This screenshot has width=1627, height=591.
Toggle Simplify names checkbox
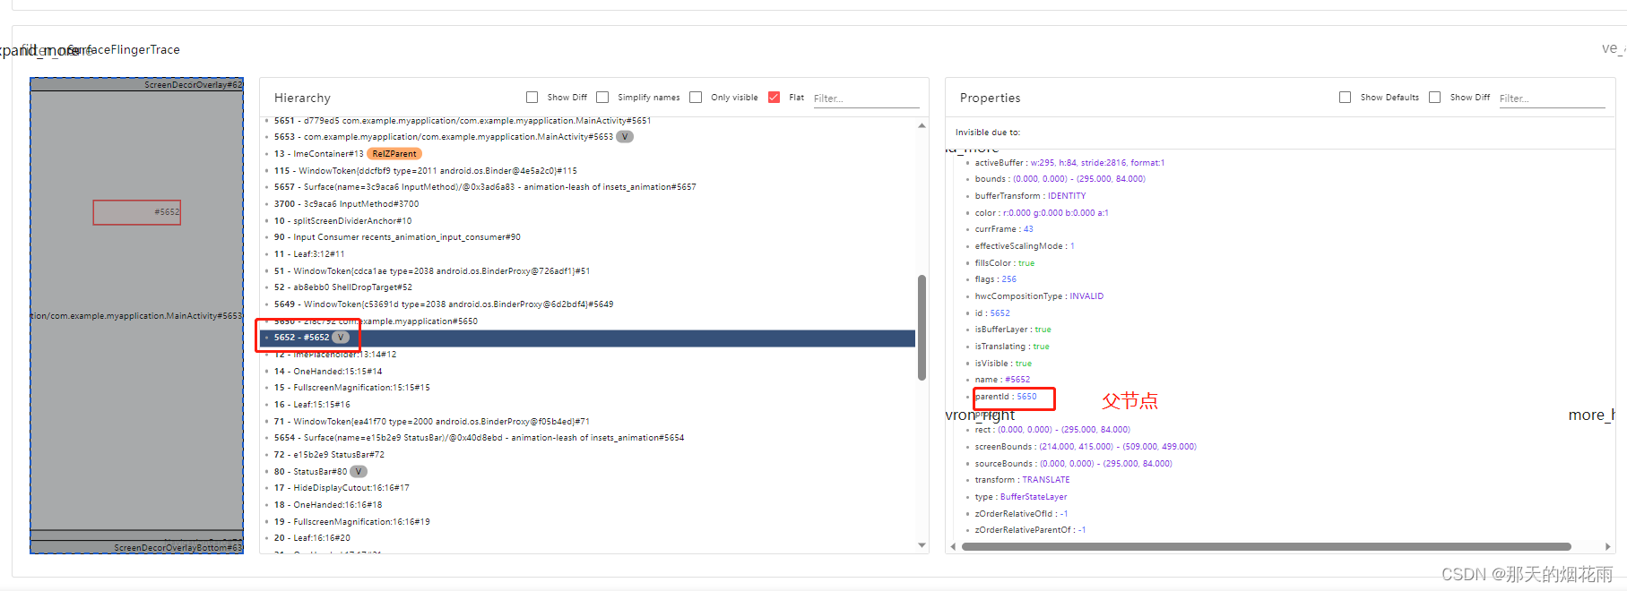[602, 98]
